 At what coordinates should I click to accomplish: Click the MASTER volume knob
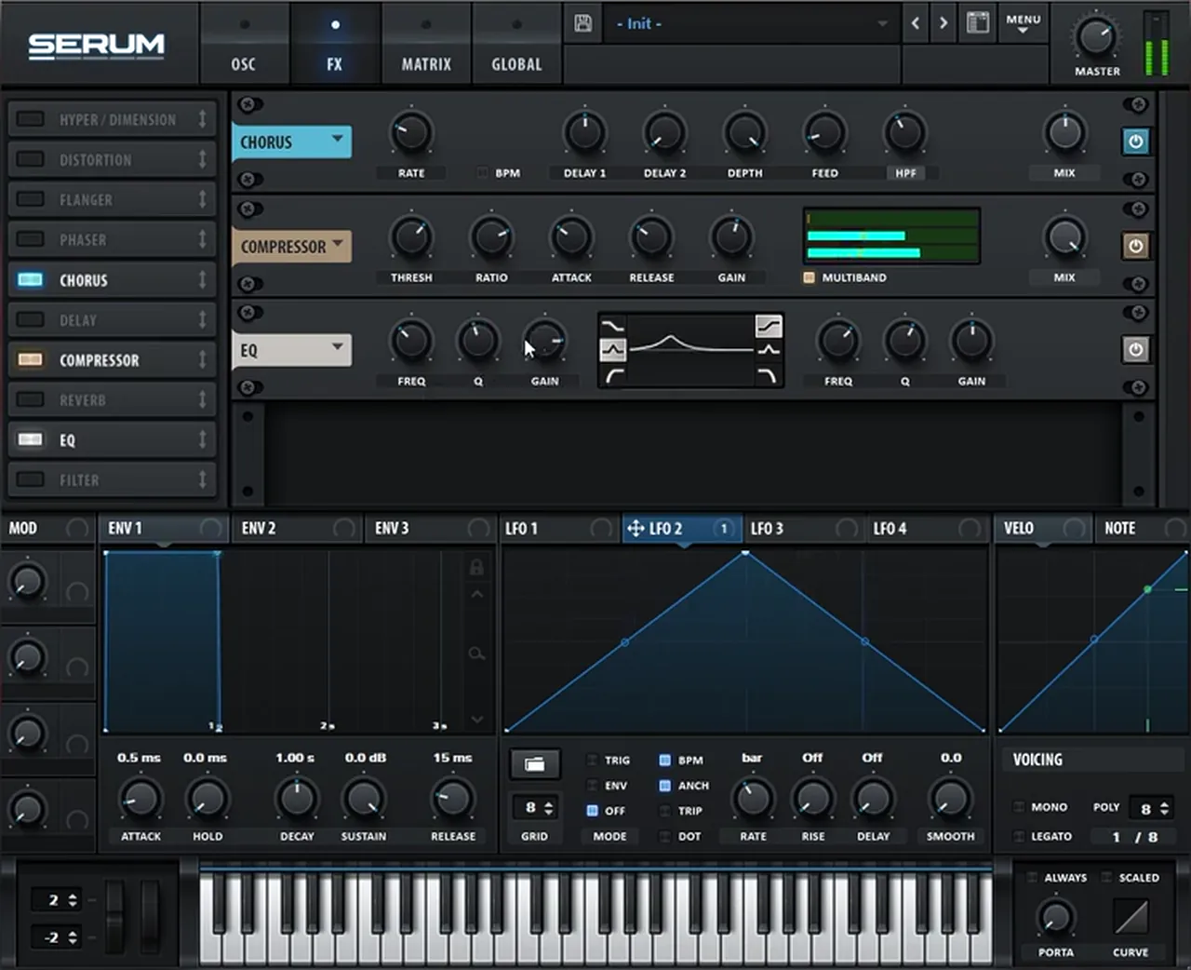click(1096, 36)
